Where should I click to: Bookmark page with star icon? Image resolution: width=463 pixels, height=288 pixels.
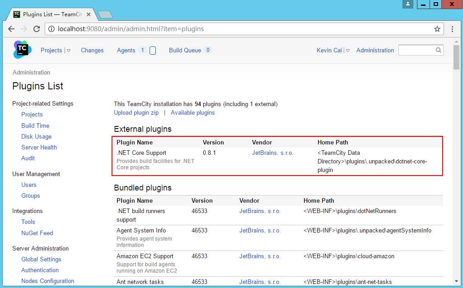(437, 29)
